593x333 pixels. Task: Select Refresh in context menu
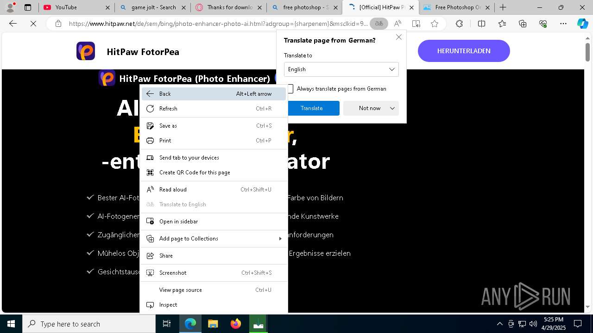[214, 109]
